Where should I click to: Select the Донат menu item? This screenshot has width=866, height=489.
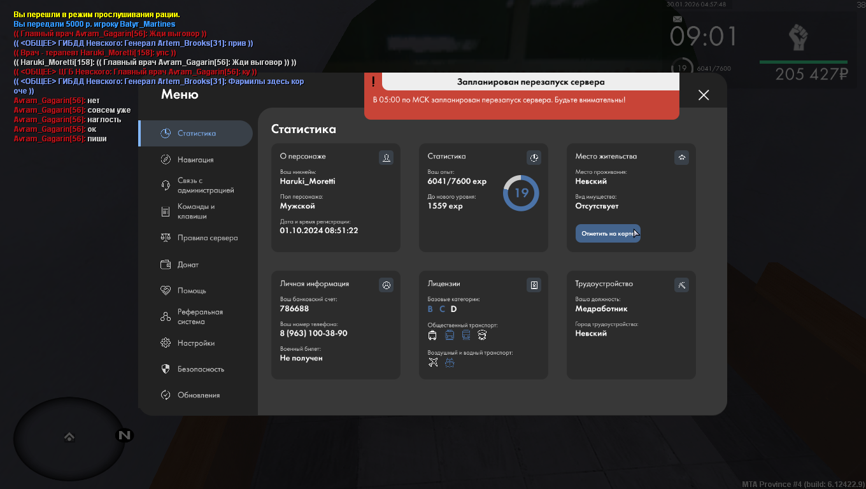pos(188,264)
